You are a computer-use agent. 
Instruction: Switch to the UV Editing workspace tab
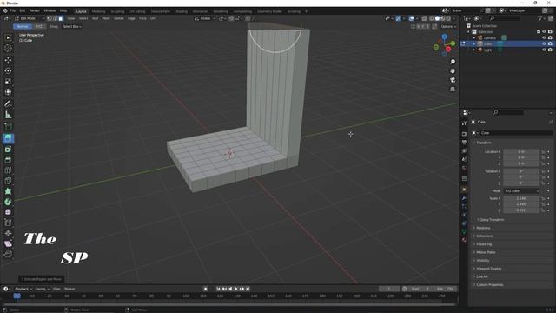coord(137,11)
